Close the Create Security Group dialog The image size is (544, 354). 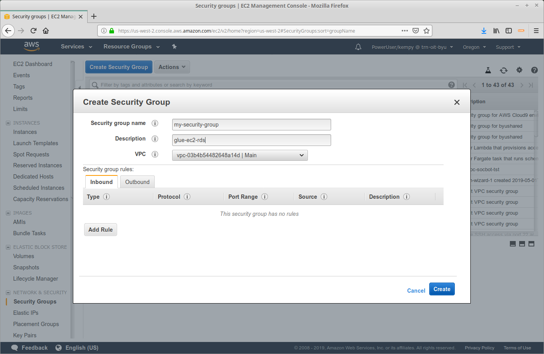point(457,102)
